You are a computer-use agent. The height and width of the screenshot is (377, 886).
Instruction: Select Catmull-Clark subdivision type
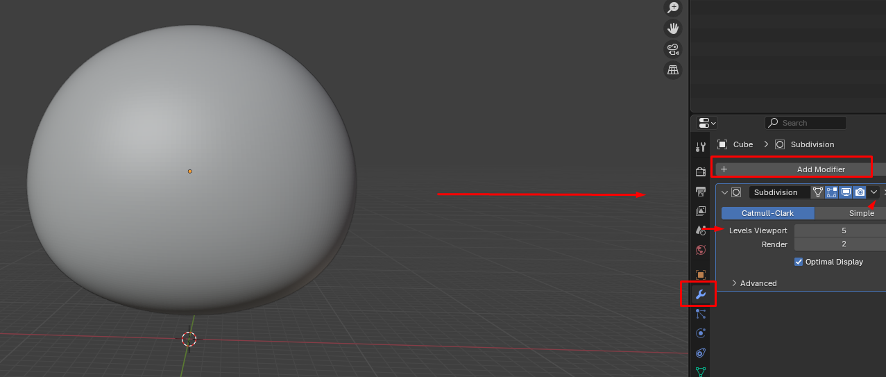click(x=768, y=213)
